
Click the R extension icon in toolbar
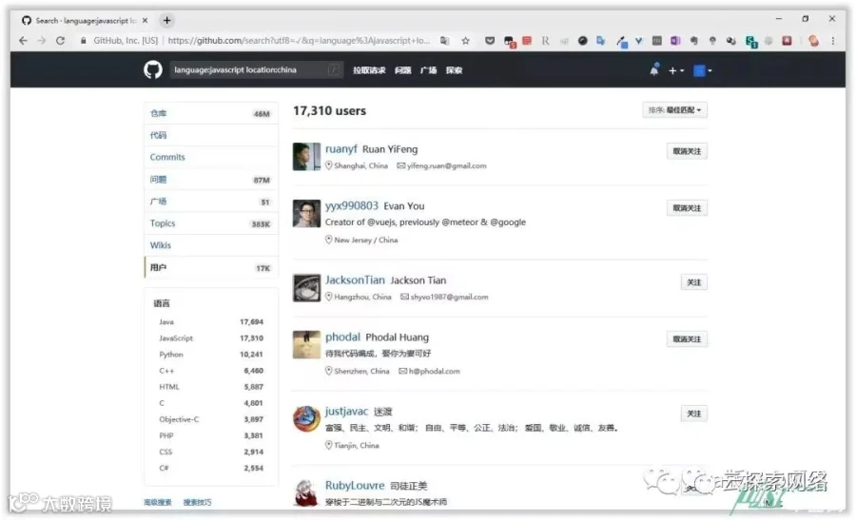545,40
